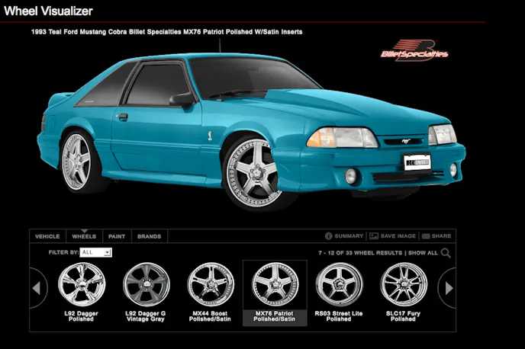Click the magnifying glass search icon

pyautogui.click(x=446, y=253)
